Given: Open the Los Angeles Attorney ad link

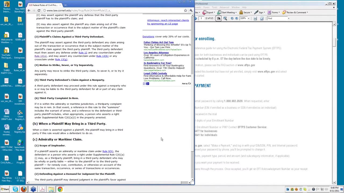Looking at the screenshot, I should 156,53.
